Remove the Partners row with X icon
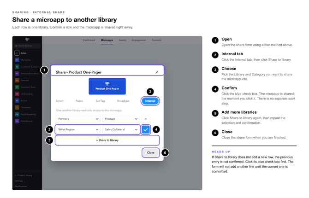 (x=146, y=119)
